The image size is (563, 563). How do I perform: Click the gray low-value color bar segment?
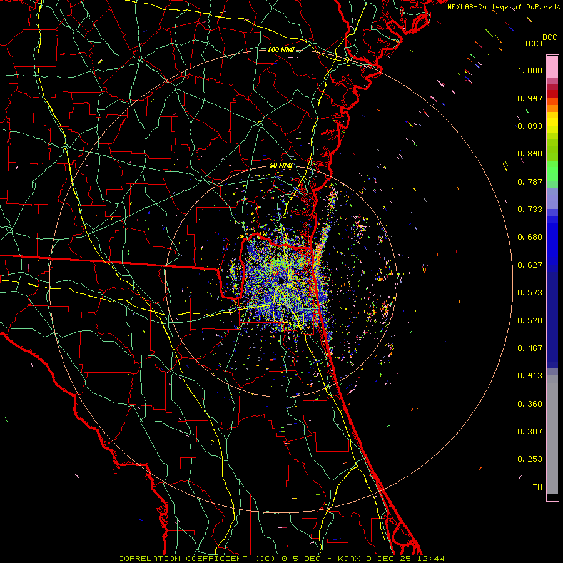tap(552, 435)
